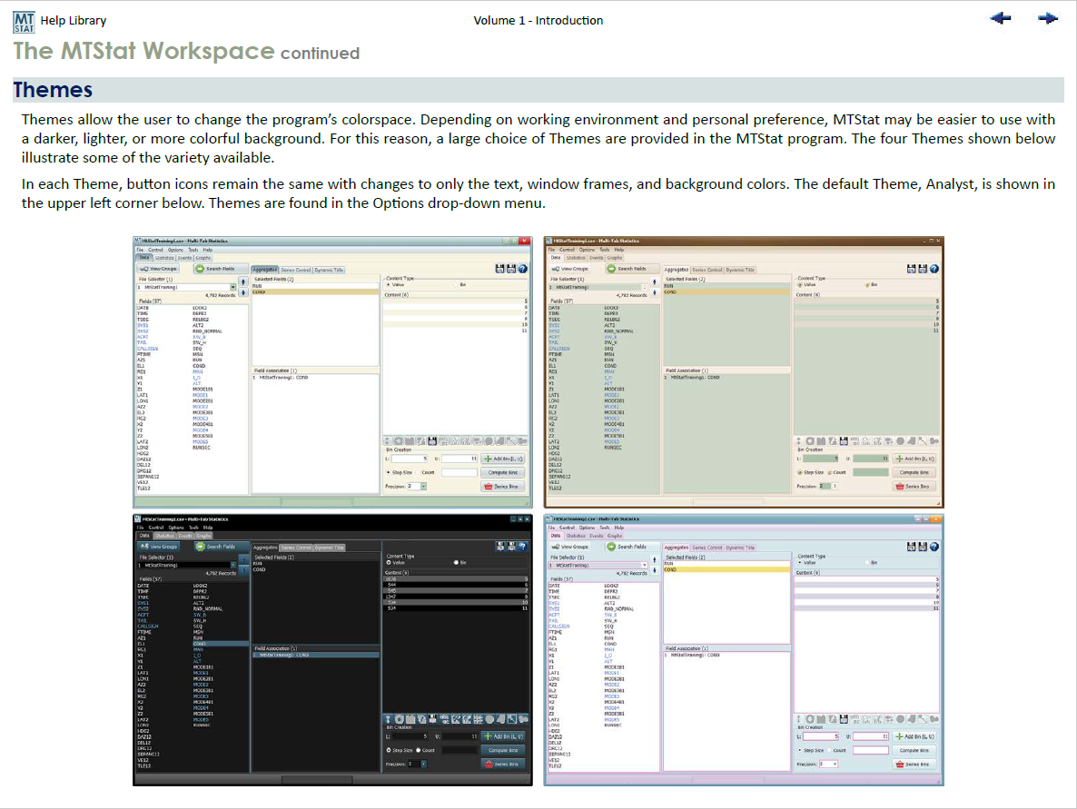Click the pink-framed theme screenshot thumbnail
This screenshot has height=809, width=1077.
[744, 649]
